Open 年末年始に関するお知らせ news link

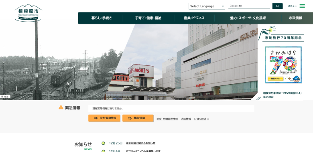click(140, 143)
